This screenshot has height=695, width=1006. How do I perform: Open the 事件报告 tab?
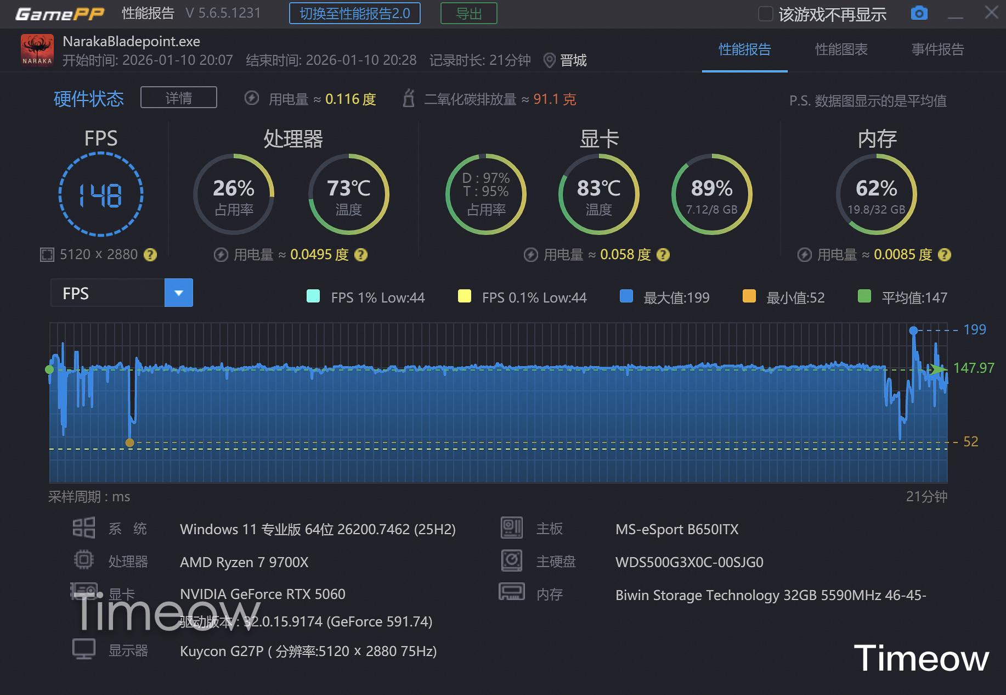[938, 49]
